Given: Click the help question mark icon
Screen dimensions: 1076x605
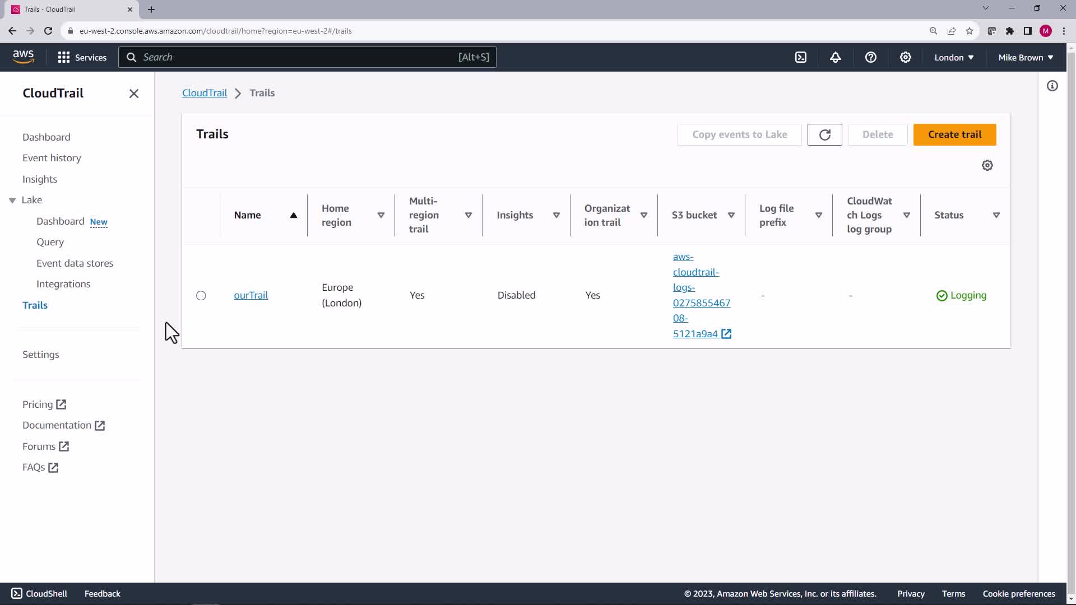Looking at the screenshot, I should tap(870, 57).
